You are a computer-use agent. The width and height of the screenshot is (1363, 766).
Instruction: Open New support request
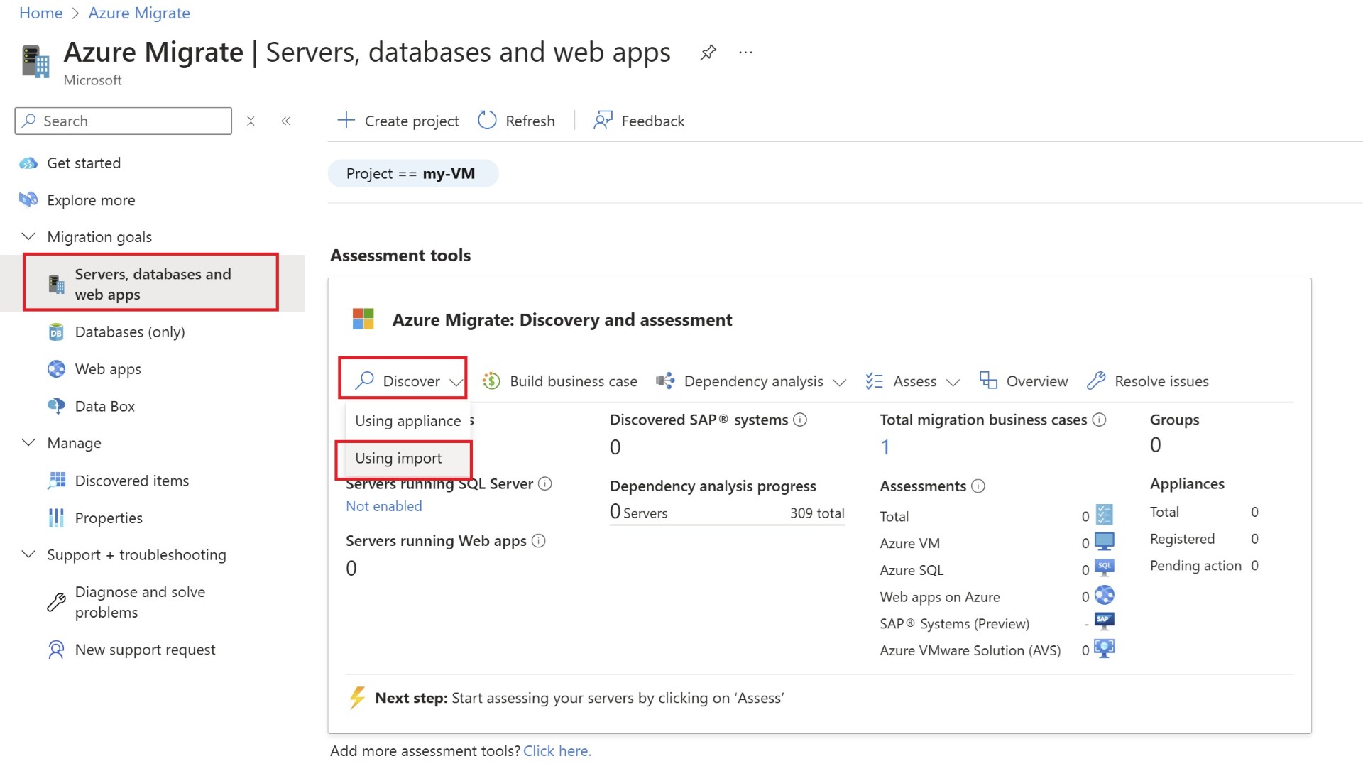[x=145, y=650]
